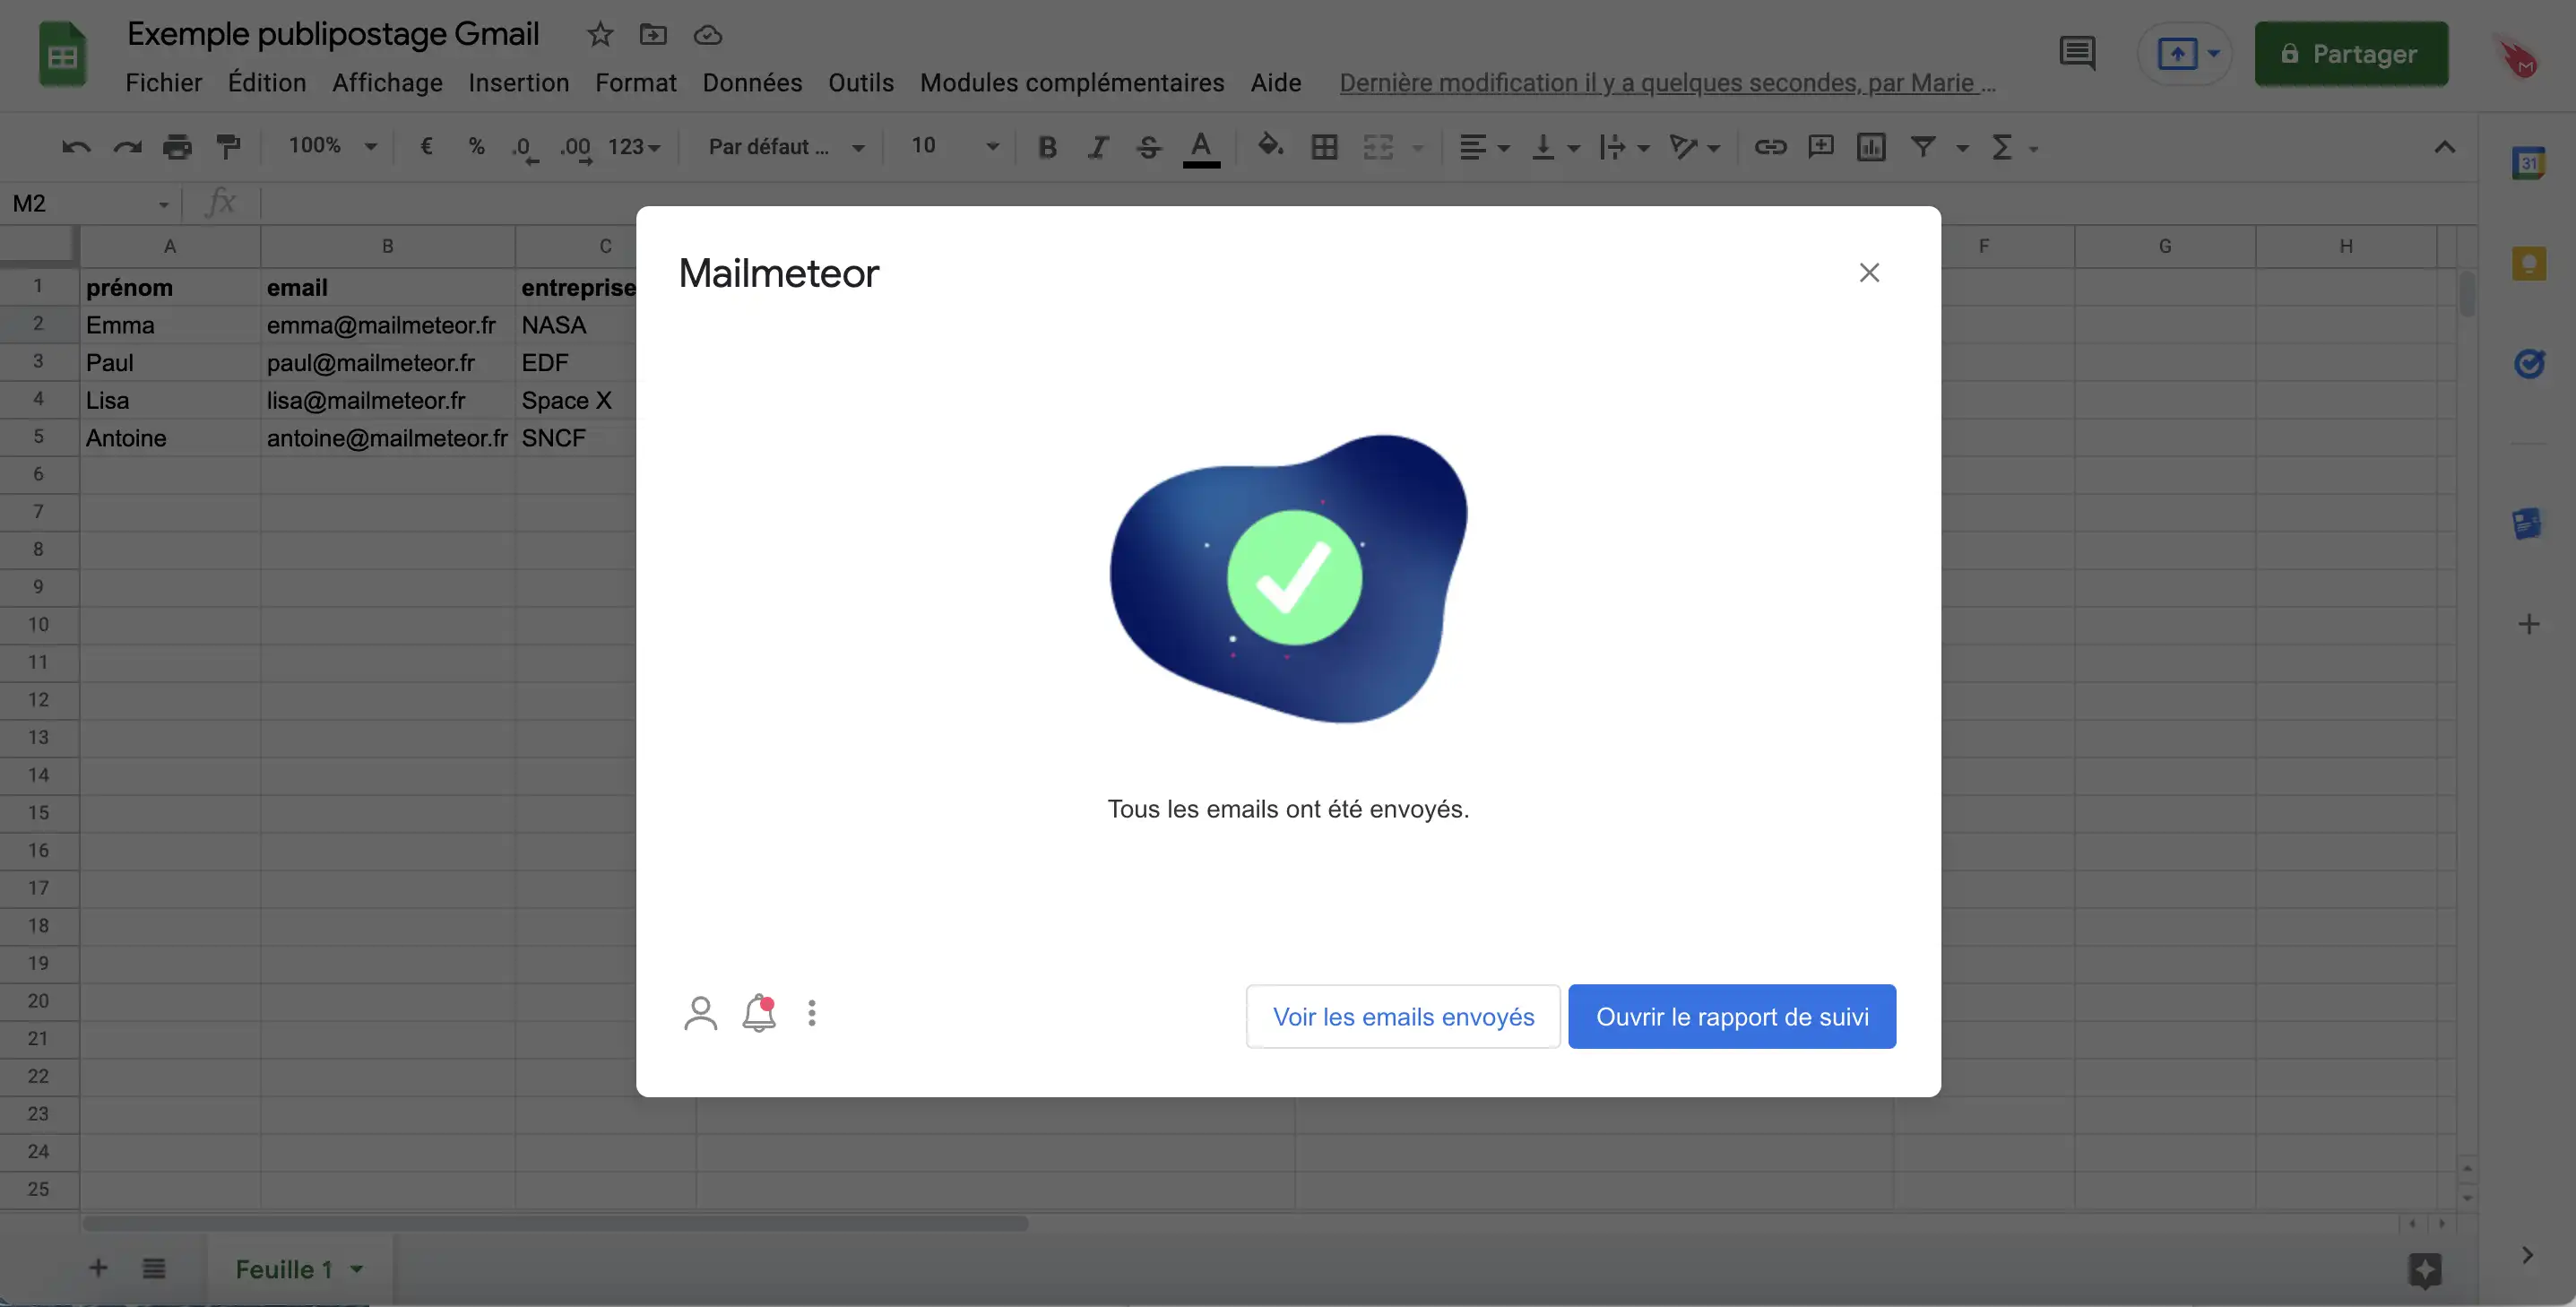Click the Name box showing M2
This screenshot has height=1307, width=2576.
coord(90,204)
